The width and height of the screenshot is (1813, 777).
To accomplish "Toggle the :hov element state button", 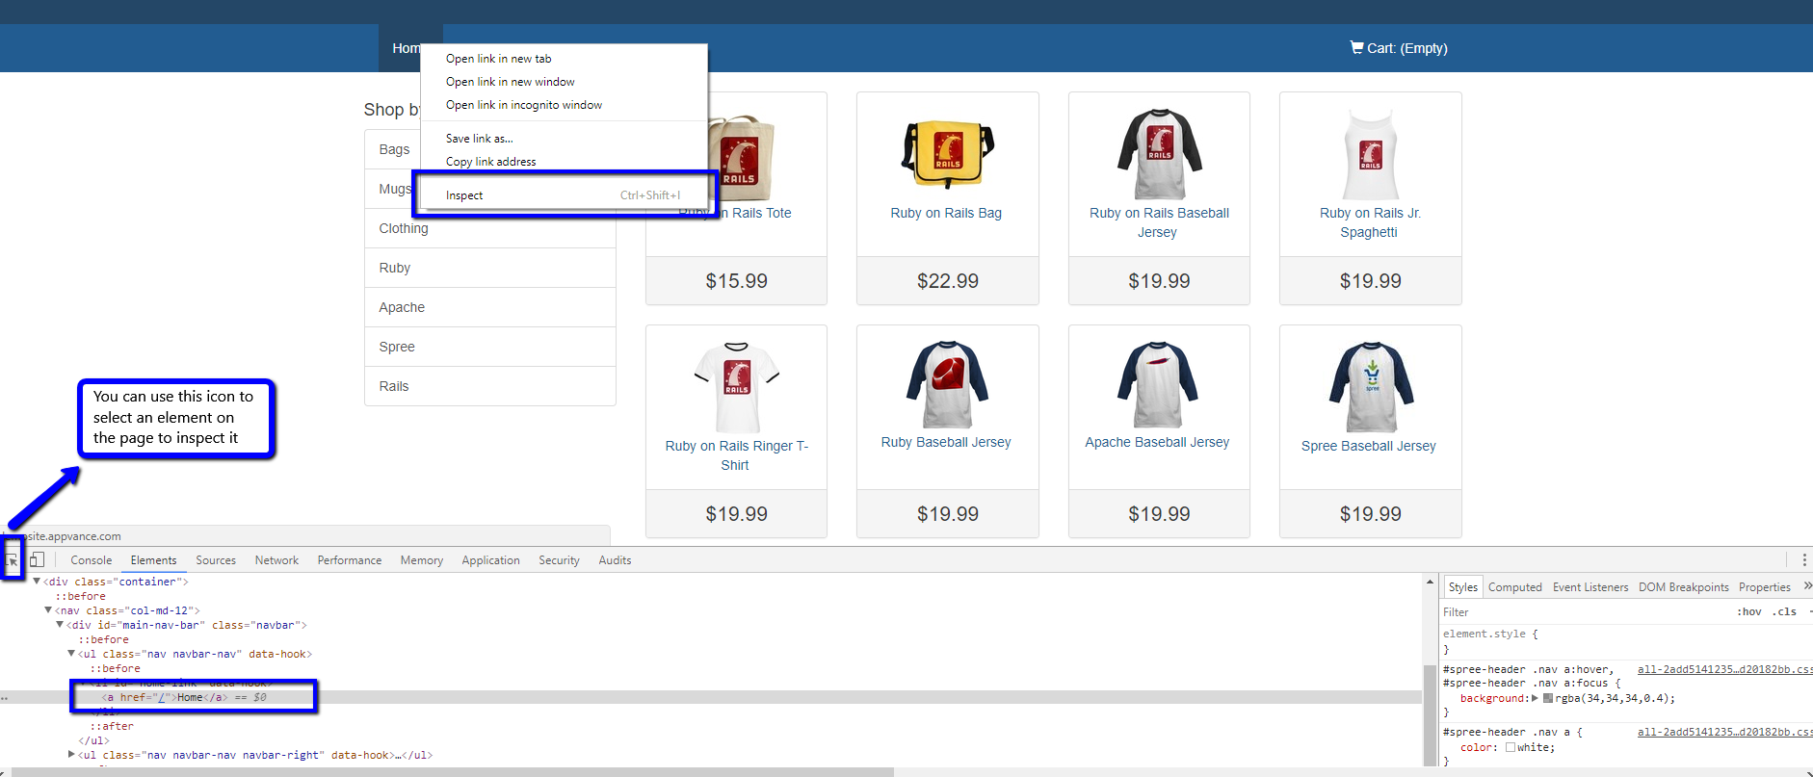I will [1748, 611].
